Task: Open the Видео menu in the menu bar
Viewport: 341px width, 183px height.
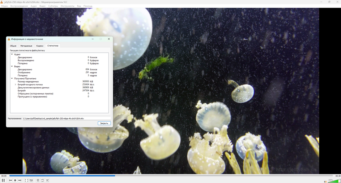Action: 42,6
